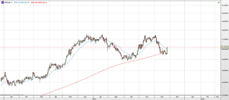Click the 14,0000 price axis label
The width and height of the screenshot is (229, 100).
tap(225, 71)
